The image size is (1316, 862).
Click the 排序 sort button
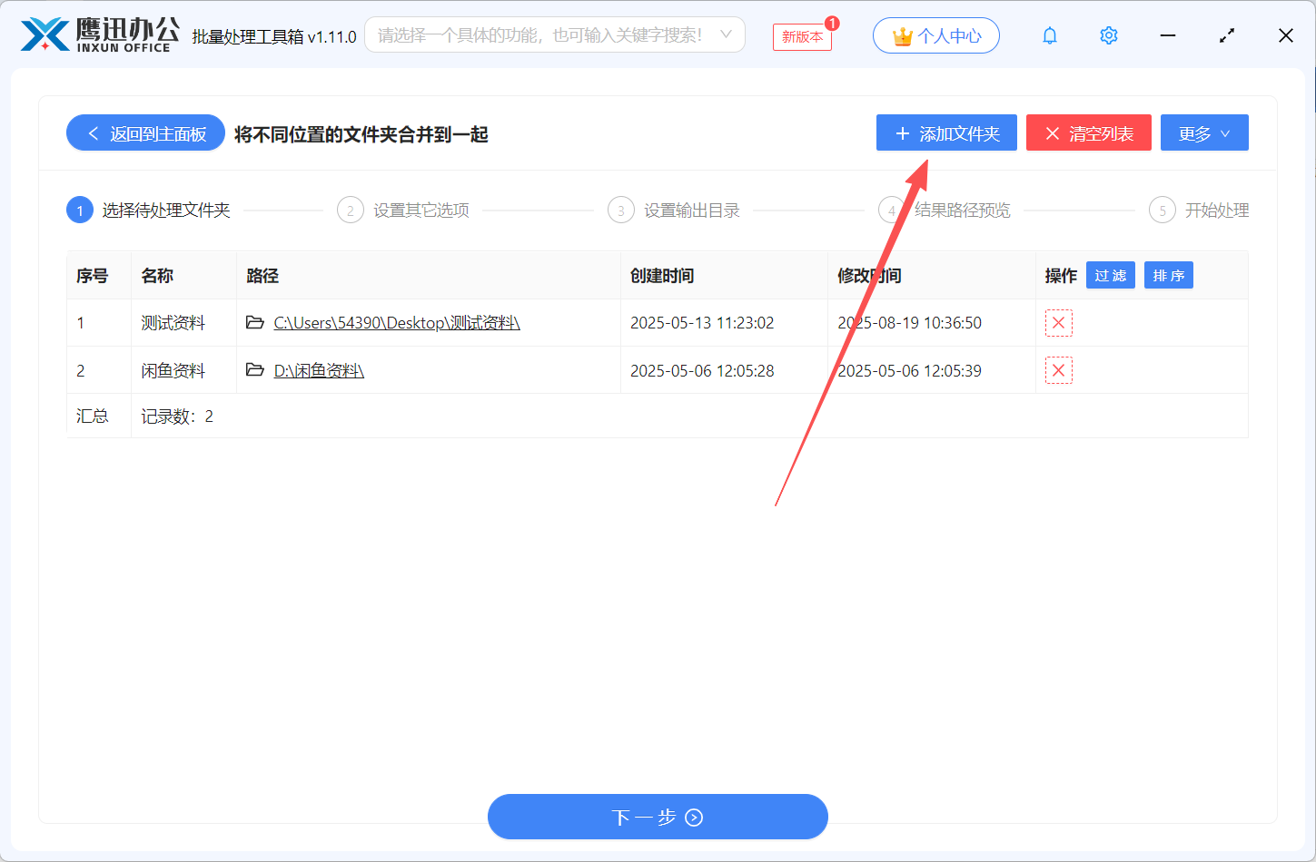pos(1169,275)
